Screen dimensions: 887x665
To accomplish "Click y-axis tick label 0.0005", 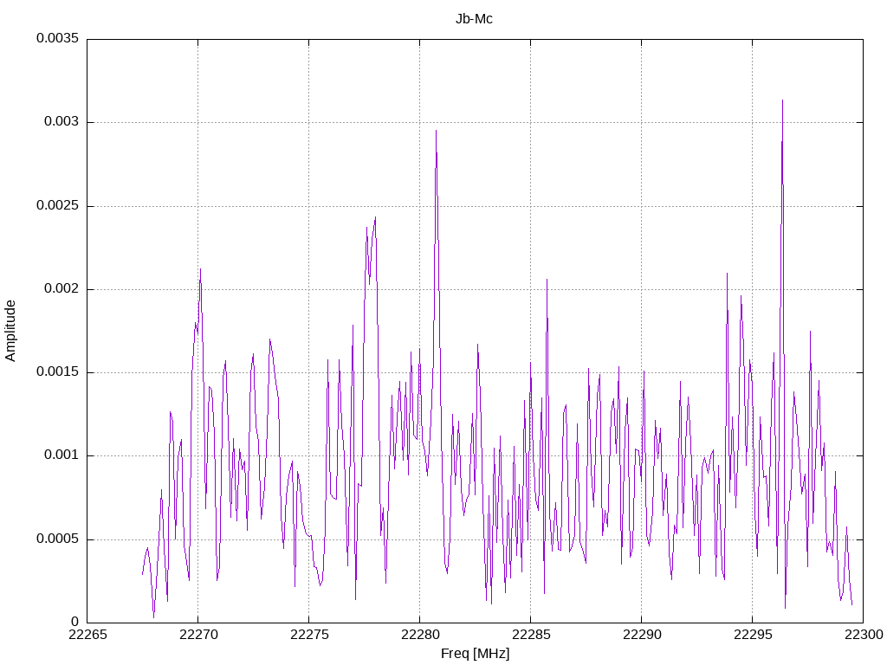I will (58, 539).
